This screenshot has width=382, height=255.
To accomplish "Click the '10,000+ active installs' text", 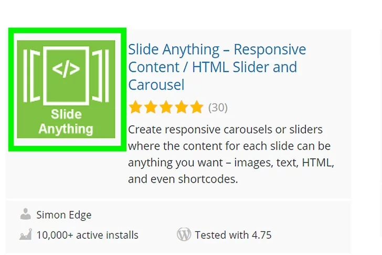I will [x=87, y=235].
